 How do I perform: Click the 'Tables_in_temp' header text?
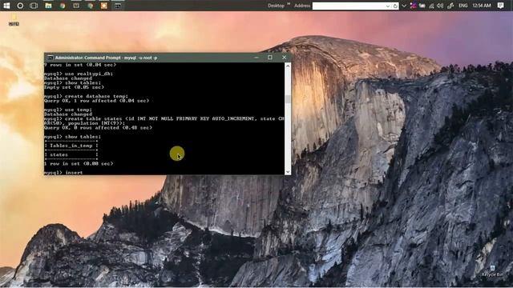coord(71,146)
